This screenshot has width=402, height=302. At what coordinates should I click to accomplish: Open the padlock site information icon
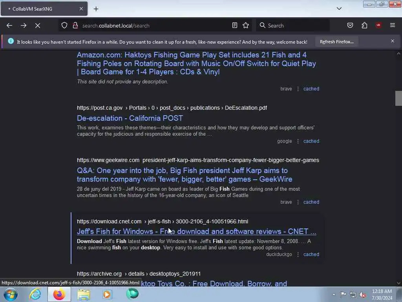tap(75, 26)
